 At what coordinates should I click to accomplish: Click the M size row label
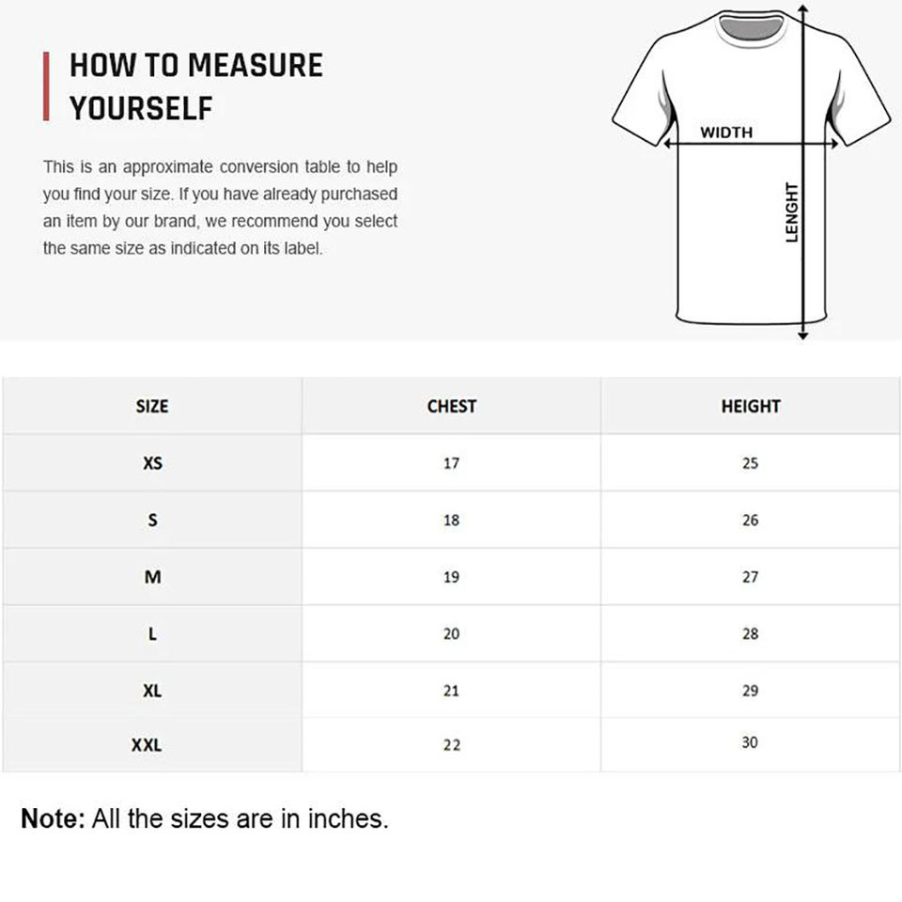pyautogui.click(x=152, y=577)
